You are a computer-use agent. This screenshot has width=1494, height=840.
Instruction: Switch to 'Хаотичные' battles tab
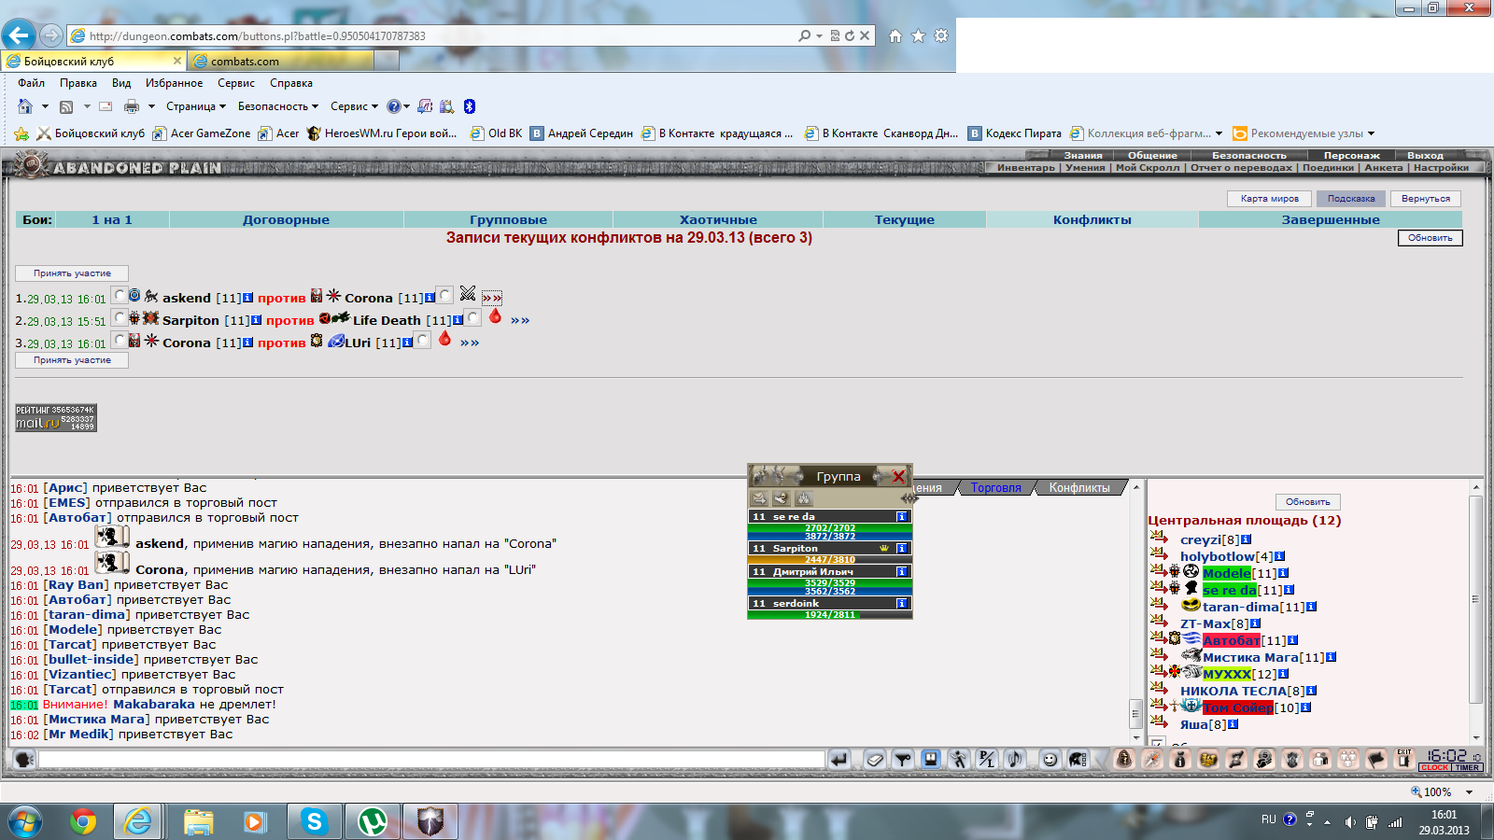pyautogui.click(x=718, y=220)
